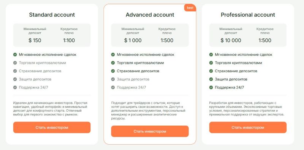Screen dimensions: 304x150
Task: Click the $ 10 000 minimum deposit value
Action: tap(231, 40)
